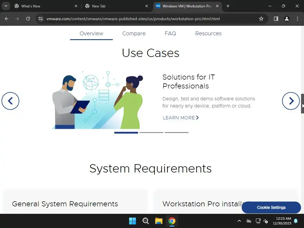Jump to the third carousel slide indicator
The height and width of the screenshot is (228, 304).
coord(177,133)
